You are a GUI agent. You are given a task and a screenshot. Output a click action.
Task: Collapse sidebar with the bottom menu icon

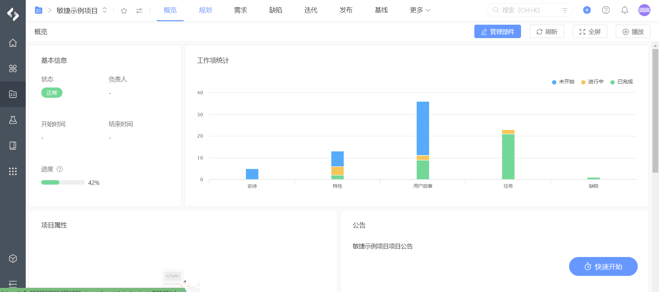coord(13,284)
